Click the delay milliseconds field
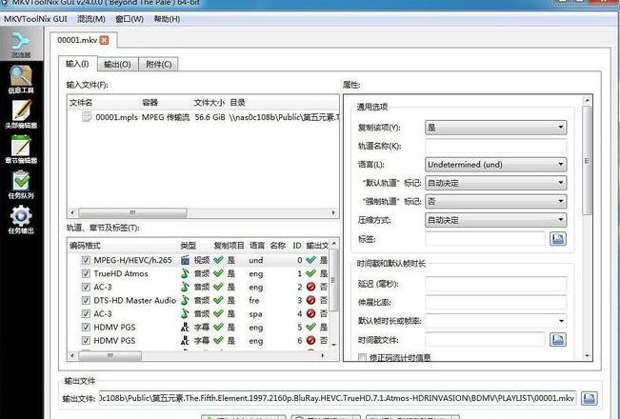Screen dimensions: 620x419 coord(496,284)
